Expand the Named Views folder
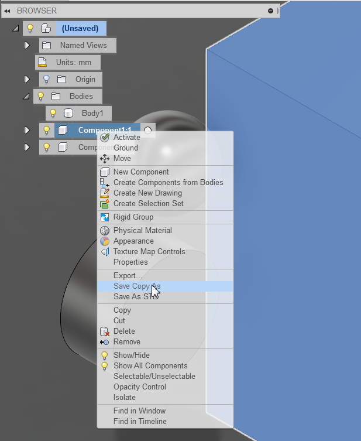 click(x=27, y=45)
